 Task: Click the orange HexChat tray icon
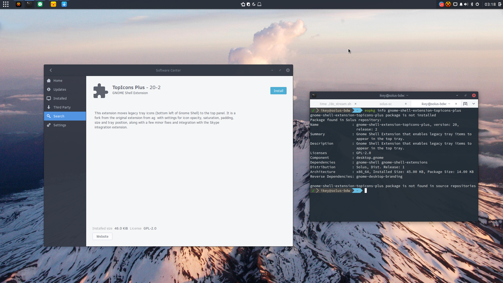coord(448,4)
